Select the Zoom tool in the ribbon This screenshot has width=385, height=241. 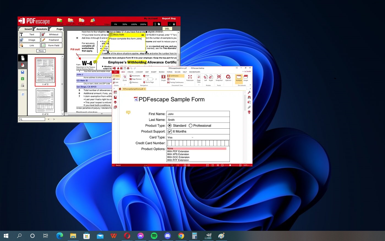pyautogui.click(x=124, y=77)
